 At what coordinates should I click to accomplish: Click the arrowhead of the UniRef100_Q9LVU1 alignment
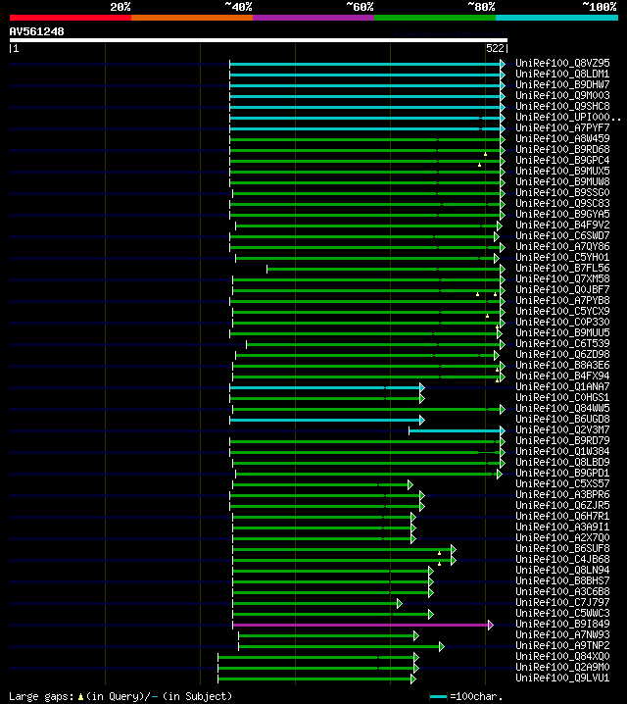tap(413, 679)
